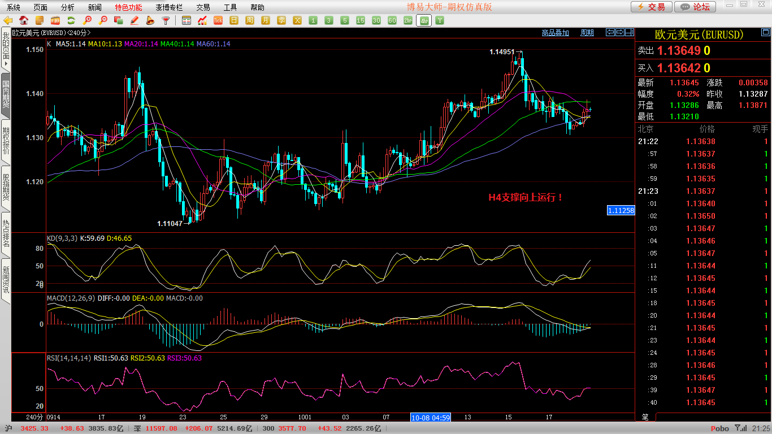Click the 周期 link above chart
The height and width of the screenshot is (434, 772).
(x=587, y=33)
